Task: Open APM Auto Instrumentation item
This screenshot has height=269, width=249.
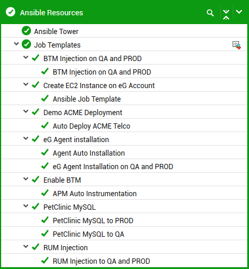Action: coord(95,194)
